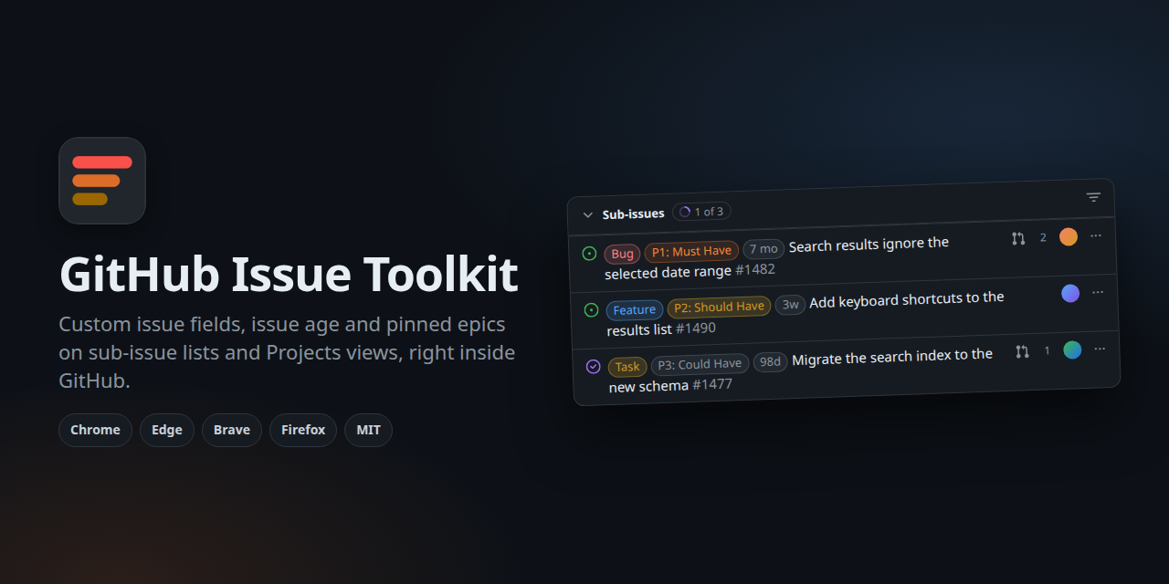Click the GitHub Issue Toolkit title
The image size is (1169, 584).
[289, 274]
